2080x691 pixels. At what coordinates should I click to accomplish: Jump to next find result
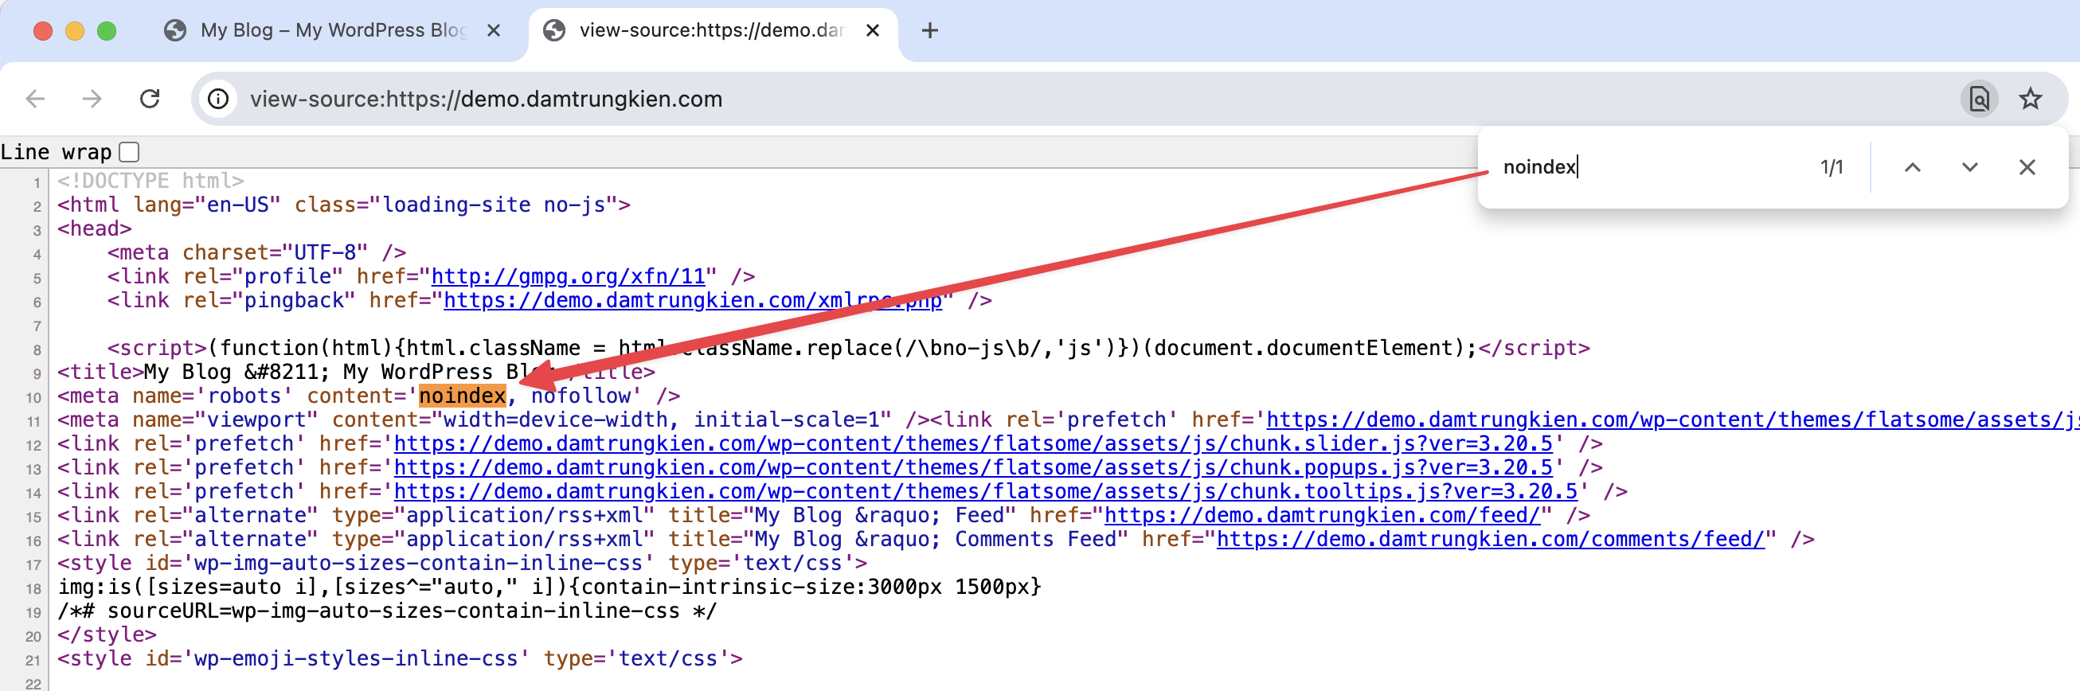[x=1969, y=167]
